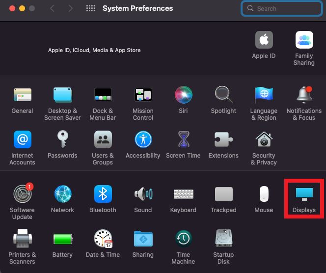Go forward with the right chevron
The width and height of the screenshot is (326, 273).
(x=71, y=8)
